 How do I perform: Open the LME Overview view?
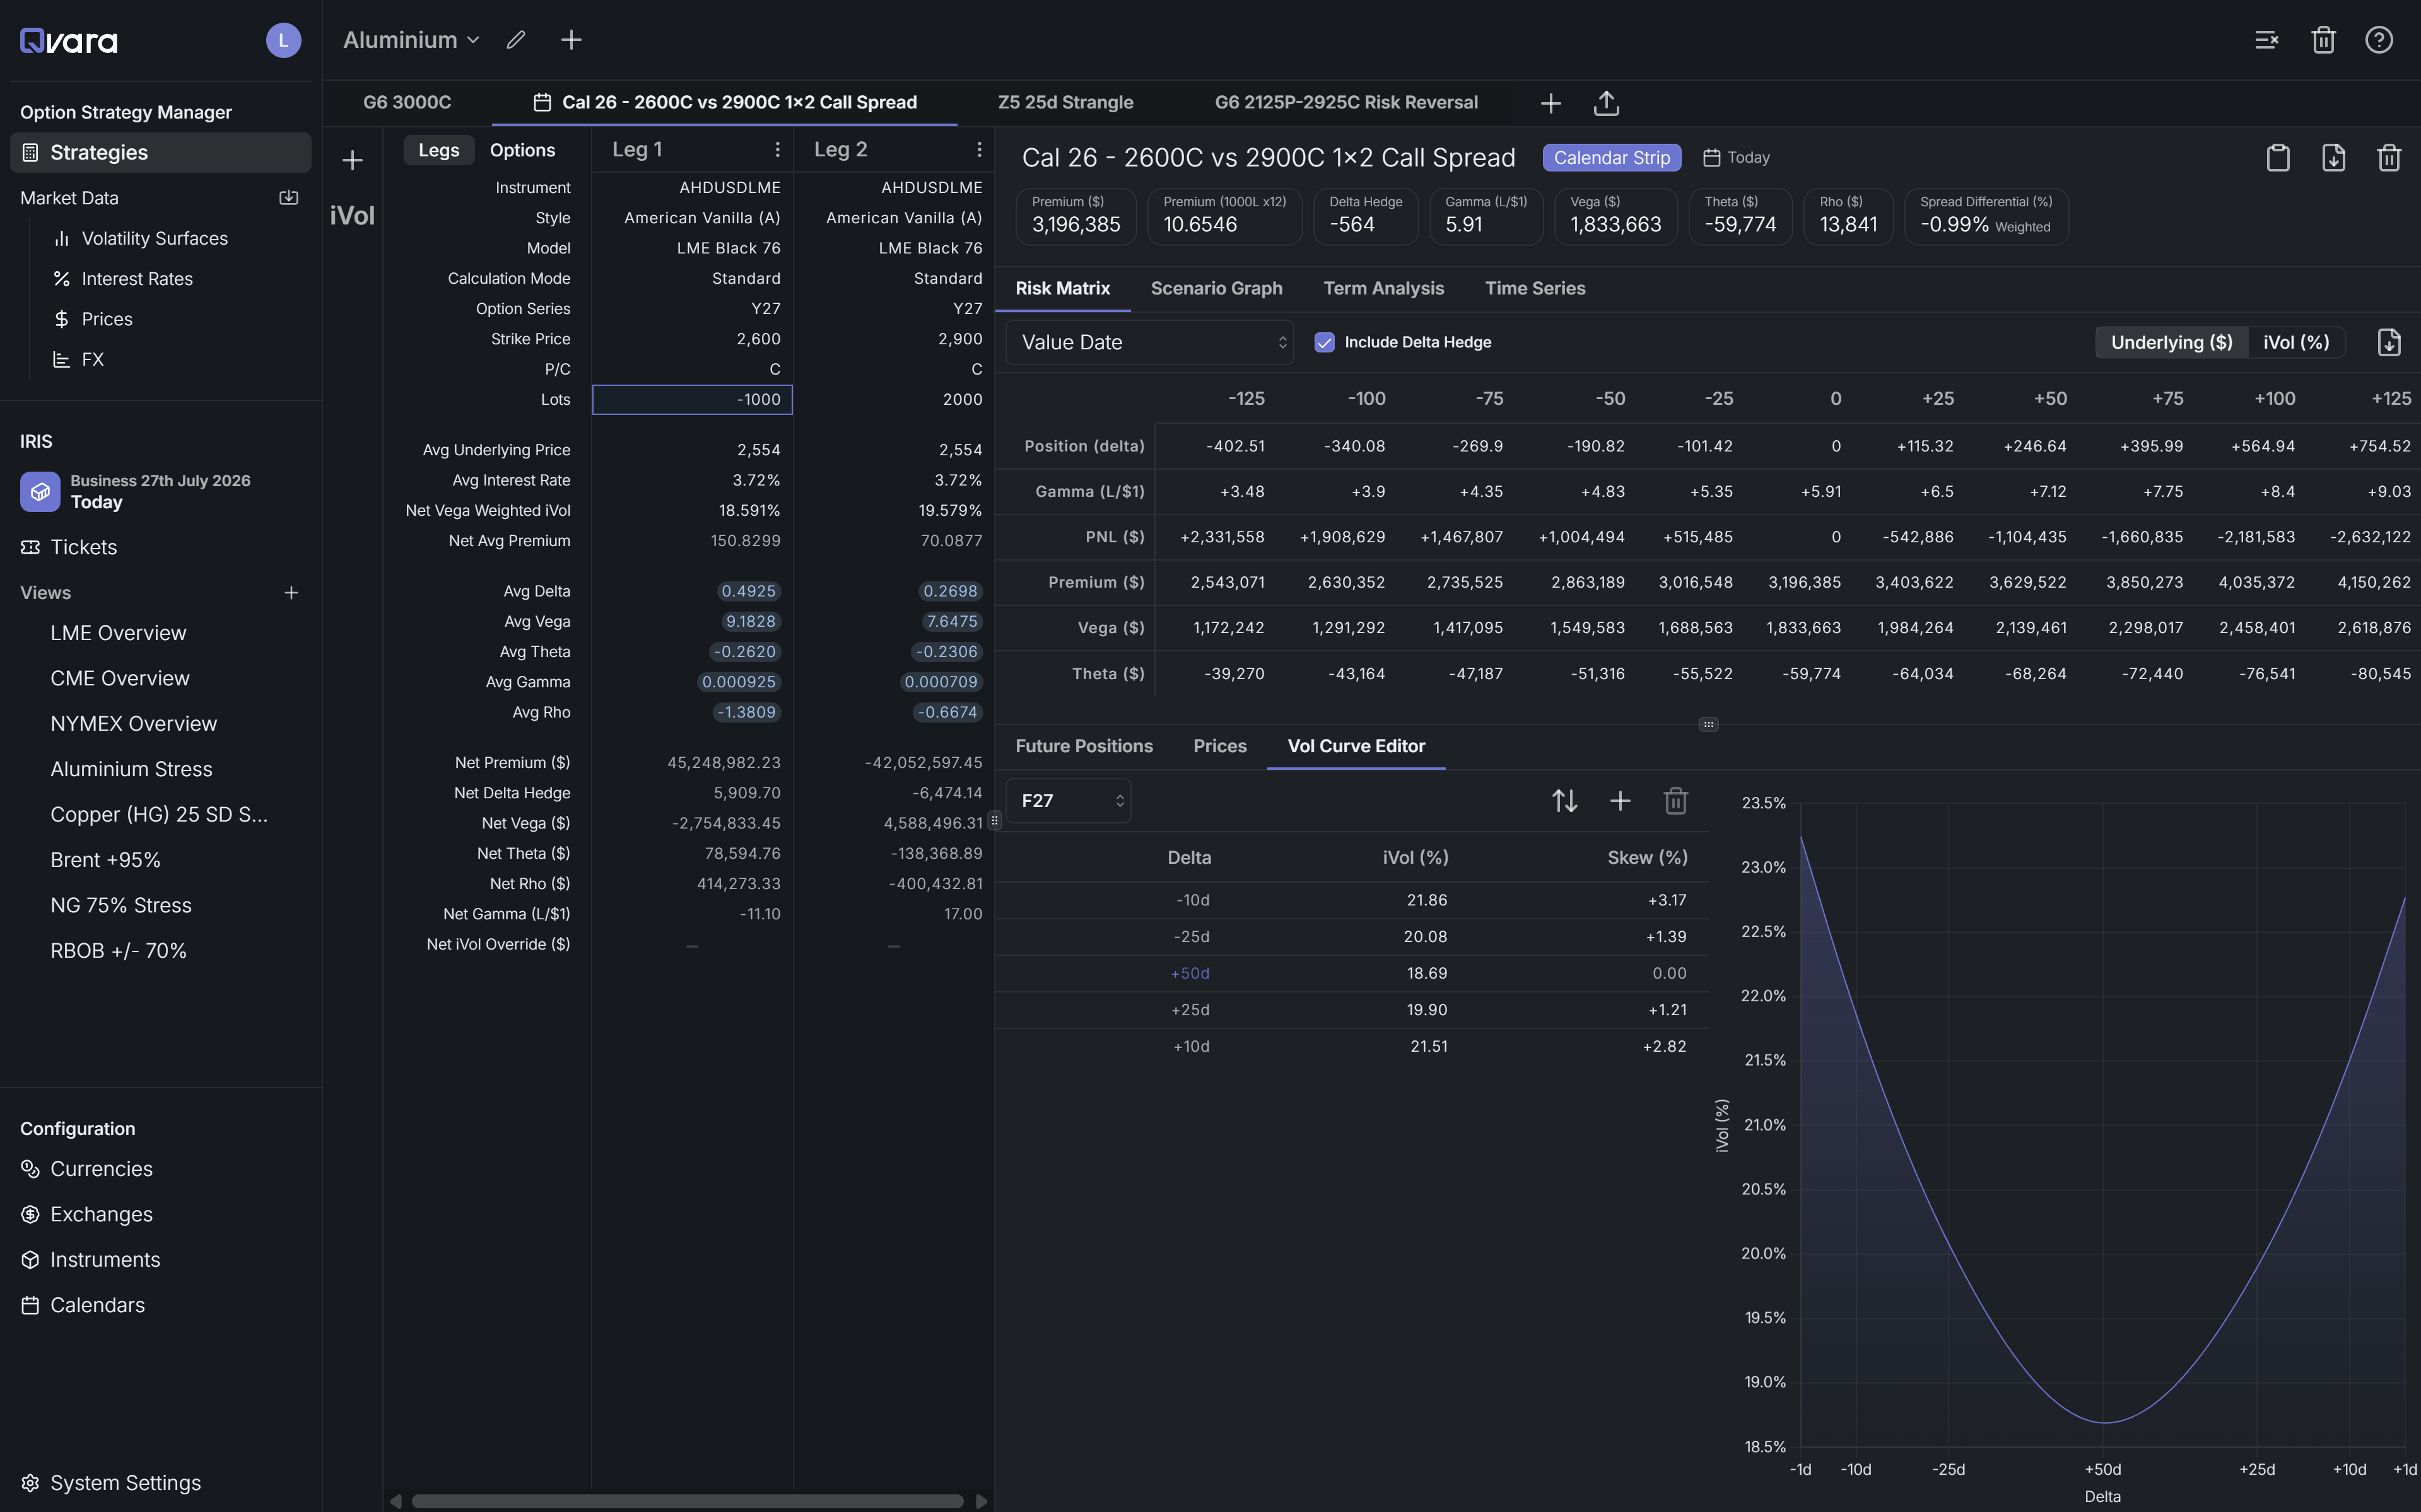click(118, 633)
